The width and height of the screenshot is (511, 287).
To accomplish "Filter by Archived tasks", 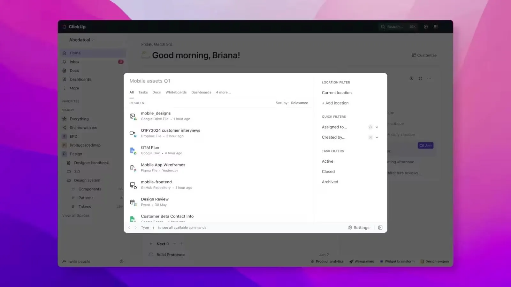I will point(330,182).
